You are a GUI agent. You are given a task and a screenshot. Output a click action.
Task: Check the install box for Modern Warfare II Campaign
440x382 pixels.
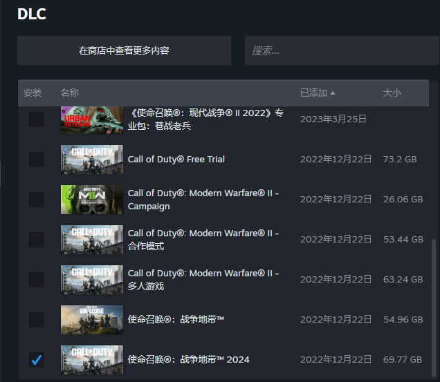(37, 200)
